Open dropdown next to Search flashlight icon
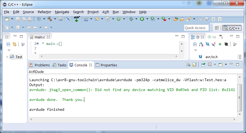 [194, 19]
